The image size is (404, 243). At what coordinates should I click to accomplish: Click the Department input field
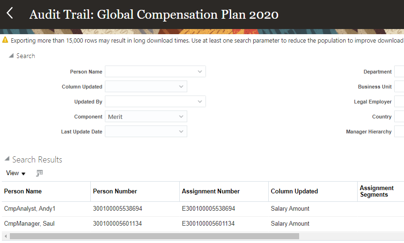tap(399, 72)
